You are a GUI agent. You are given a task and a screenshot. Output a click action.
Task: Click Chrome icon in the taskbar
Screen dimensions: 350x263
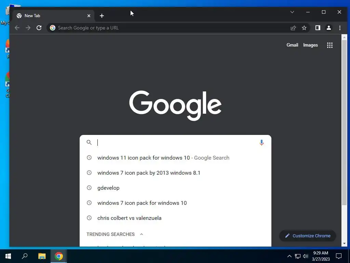59,256
